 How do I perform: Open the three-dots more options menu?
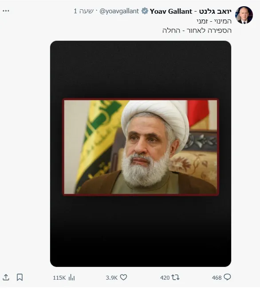(x=6, y=11)
